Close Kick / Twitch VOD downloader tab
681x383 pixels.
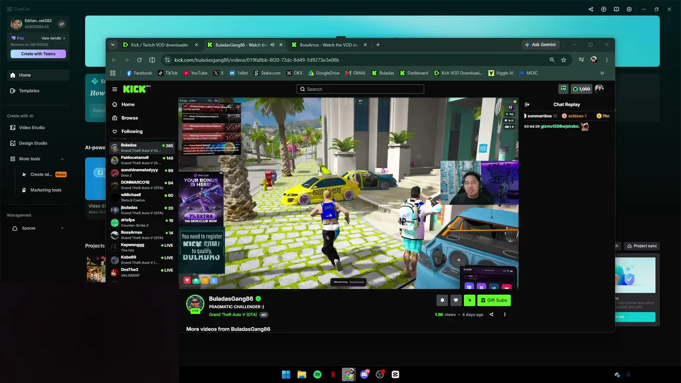[x=196, y=45]
